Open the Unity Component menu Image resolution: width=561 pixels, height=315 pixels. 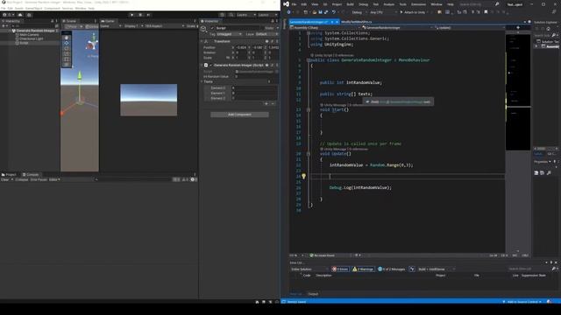[52, 8]
